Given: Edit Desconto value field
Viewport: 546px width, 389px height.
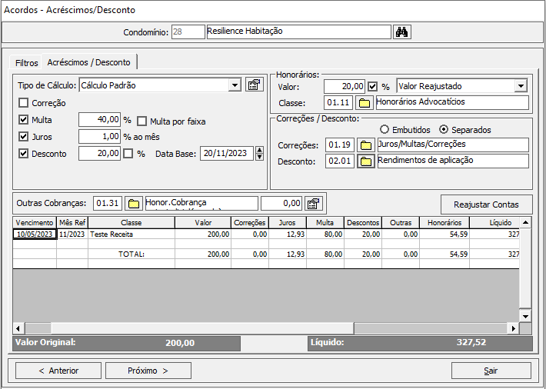Looking at the screenshot, I should (100, 153).
